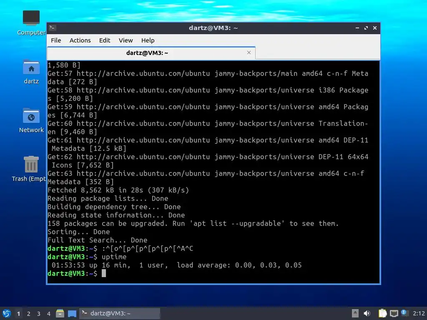427x320 pixels.
Task: Switch to workspace 1 in the pager
Action: pos(18,314)
